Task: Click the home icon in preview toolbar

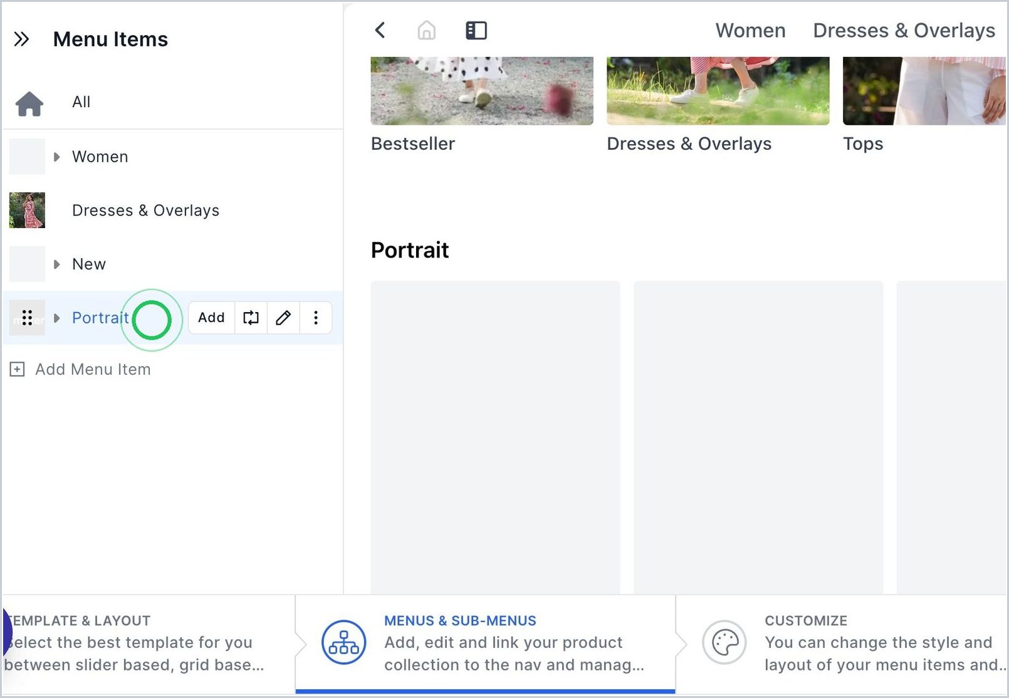Action: [427, 30]
